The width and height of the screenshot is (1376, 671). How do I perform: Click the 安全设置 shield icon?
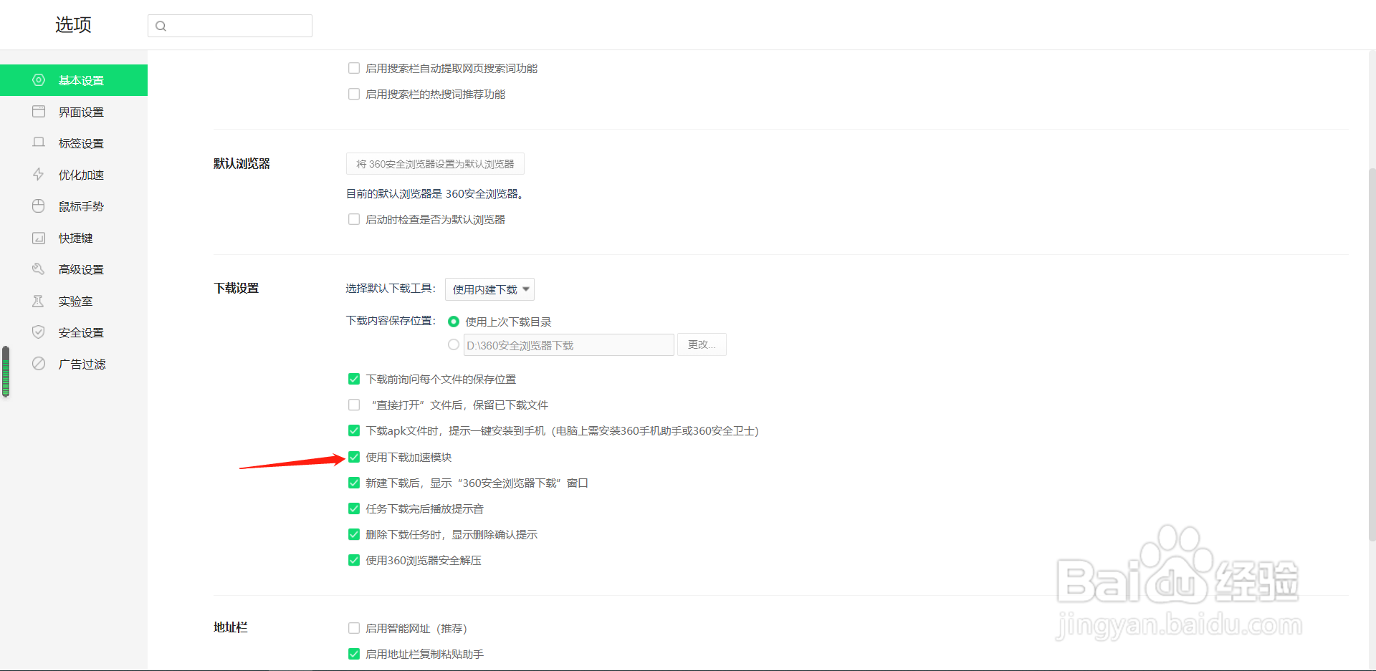point(39,332)
